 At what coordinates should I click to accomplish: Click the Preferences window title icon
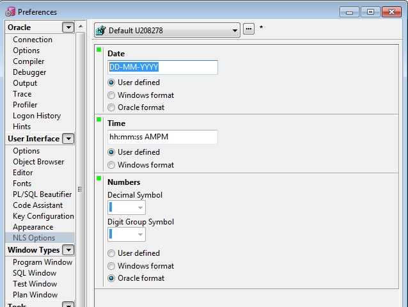tap(10, 12)
